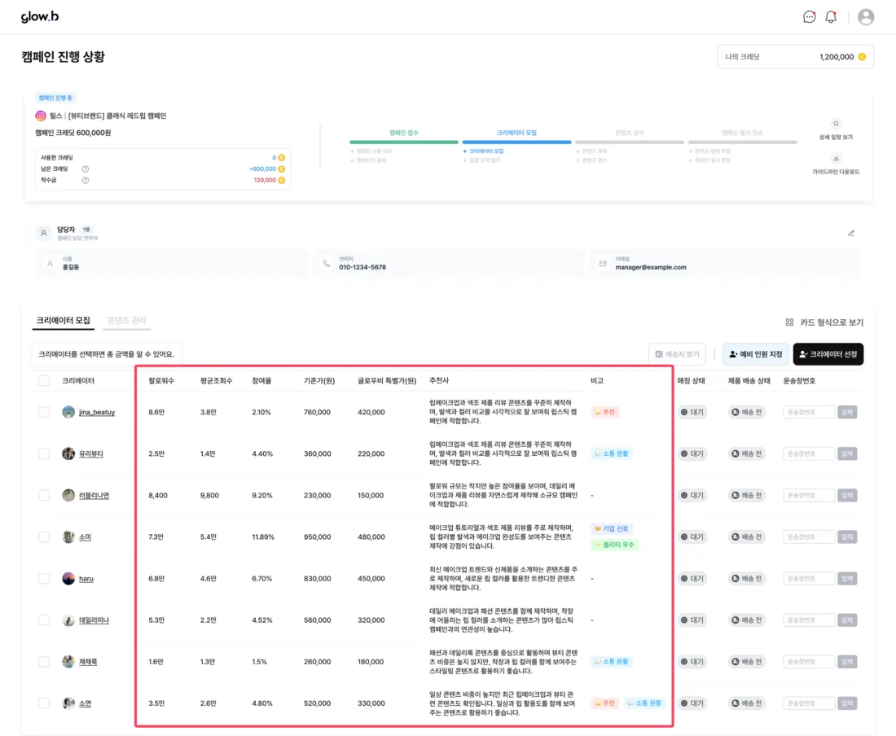This screenshot has width=896, height=736.
Task: Click the 기업 선호 tag in 소미's row
Action: [x=612, y=528]
